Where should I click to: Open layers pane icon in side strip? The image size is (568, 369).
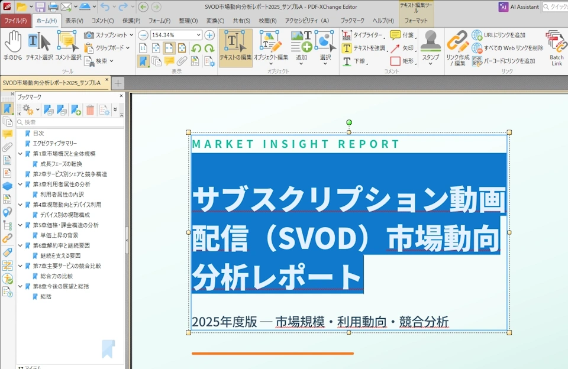(7, 186)
